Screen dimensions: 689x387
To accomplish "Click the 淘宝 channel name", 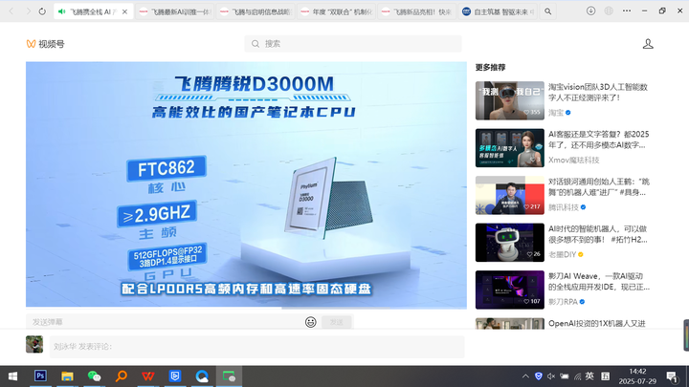I will point(556,113).
